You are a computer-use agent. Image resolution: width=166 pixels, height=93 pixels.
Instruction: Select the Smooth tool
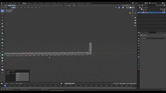2,61
